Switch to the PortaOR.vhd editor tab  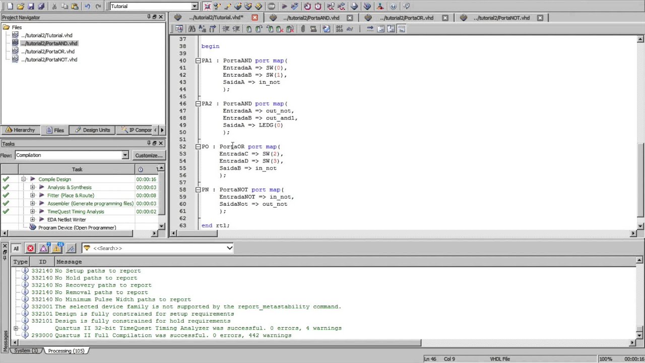(x=406, y=18)
